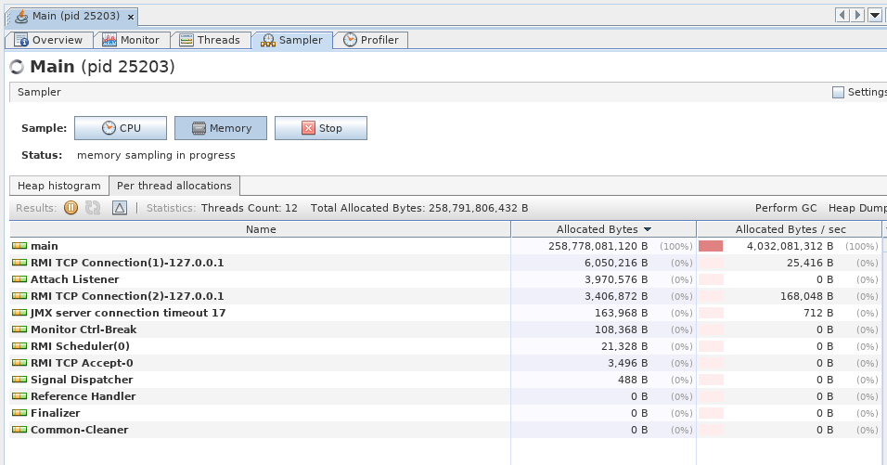Click thread icon beside Attach Listener

click(x=19, y=278)
